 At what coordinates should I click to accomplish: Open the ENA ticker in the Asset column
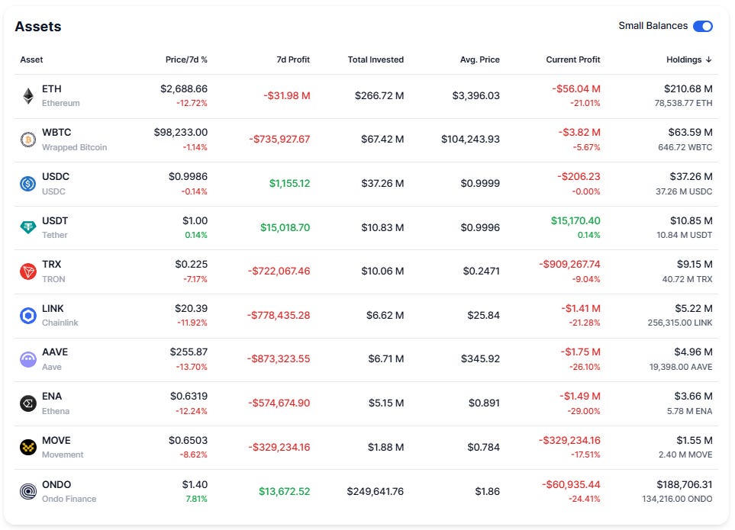(x=52, y=396)
